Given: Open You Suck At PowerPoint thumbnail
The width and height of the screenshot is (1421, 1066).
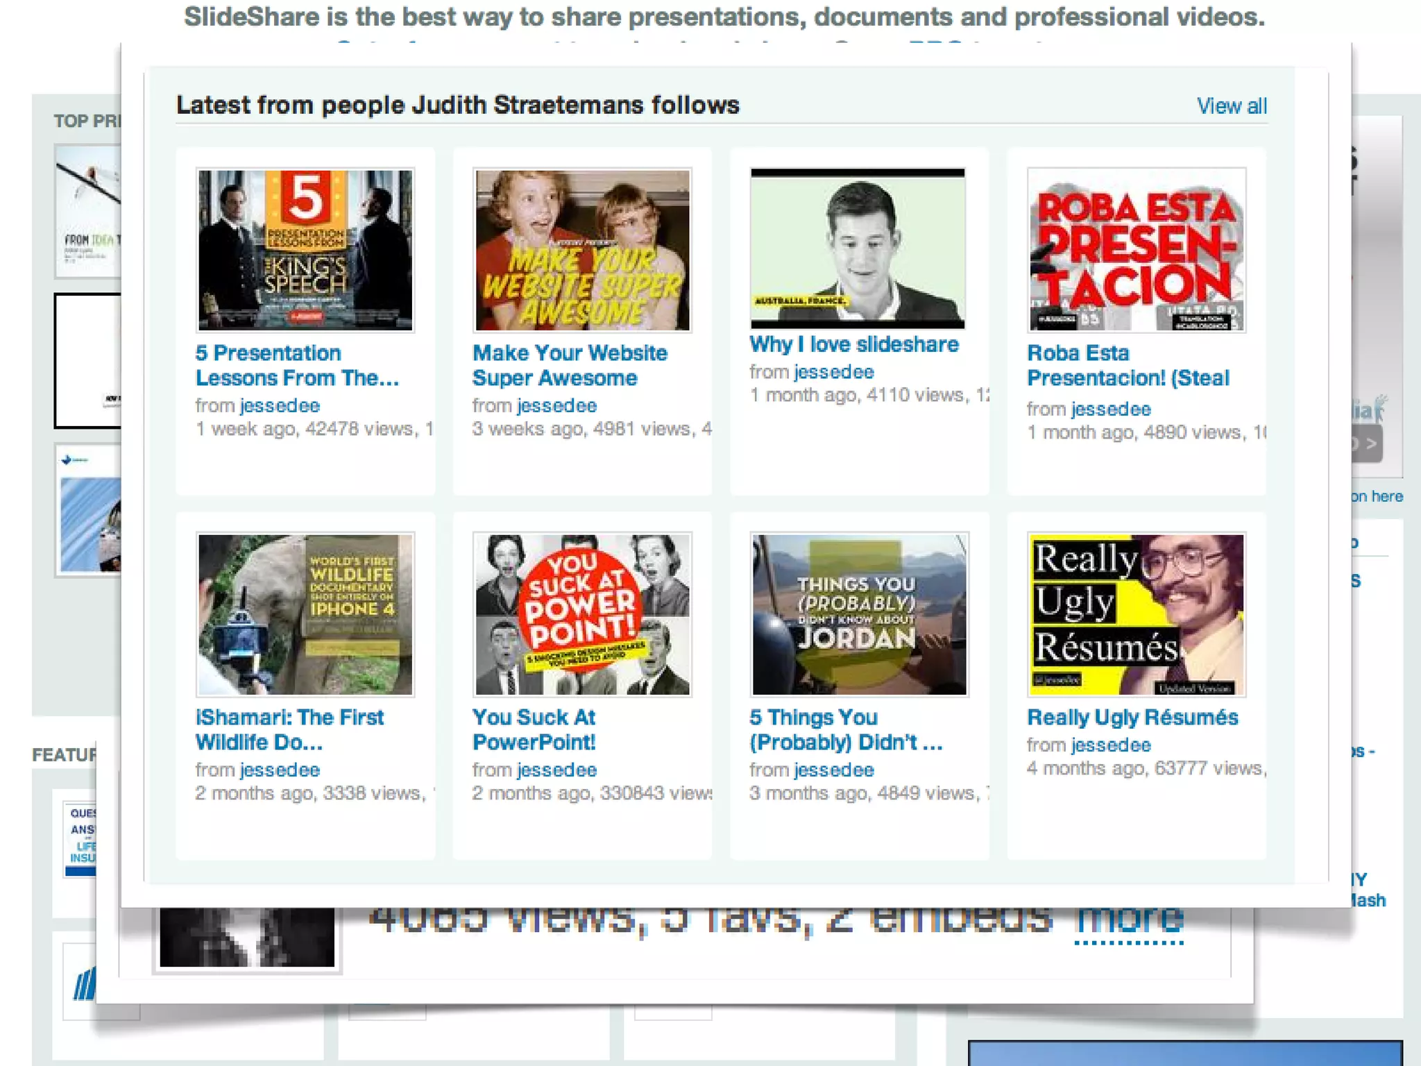Looking at the screenshot, I should pos(581,614).
